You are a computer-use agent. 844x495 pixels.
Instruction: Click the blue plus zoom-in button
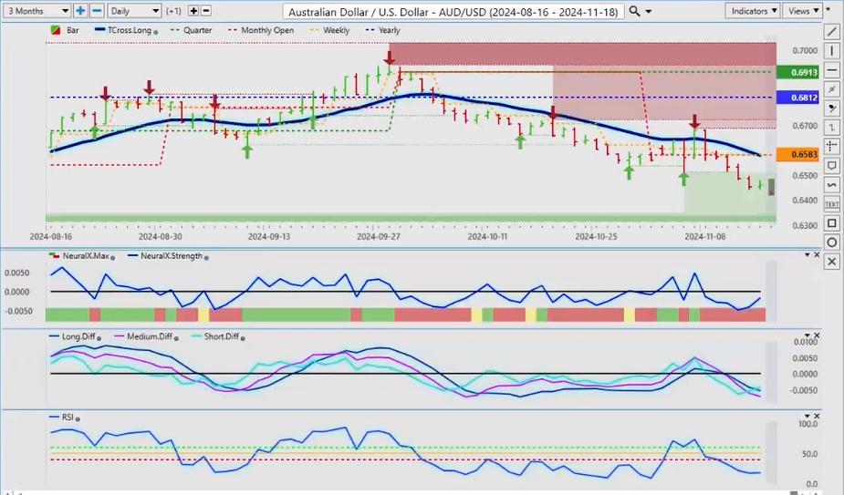tap(80, 11)
